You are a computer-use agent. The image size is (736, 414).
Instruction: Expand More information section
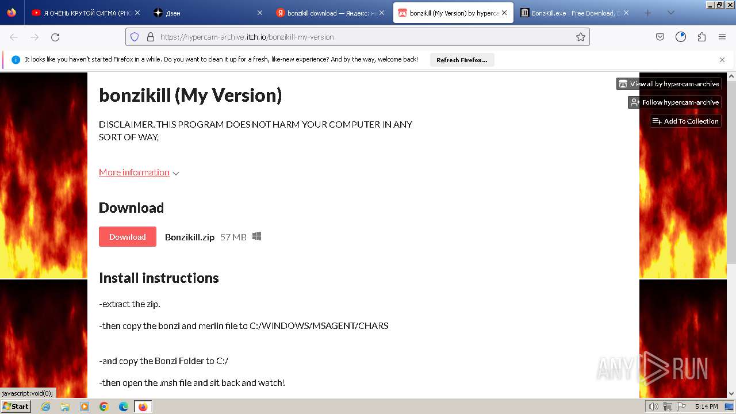[139, 172]
